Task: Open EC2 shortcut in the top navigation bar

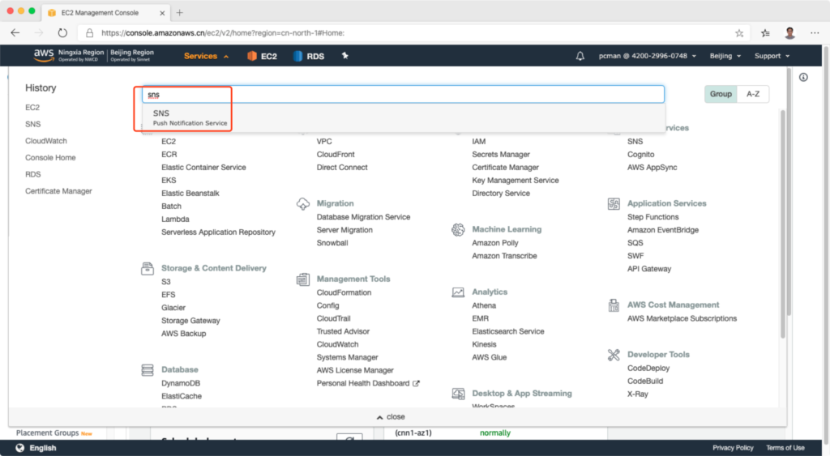Action: [262, 56]
